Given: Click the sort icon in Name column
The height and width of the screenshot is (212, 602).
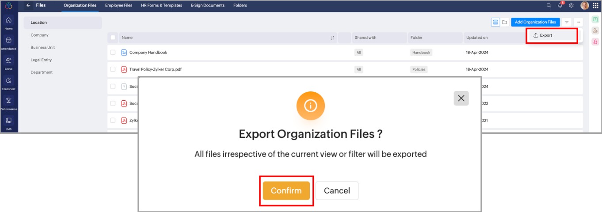Looking at the screenshot, I should pyautogui.click(x=332, y=38).
